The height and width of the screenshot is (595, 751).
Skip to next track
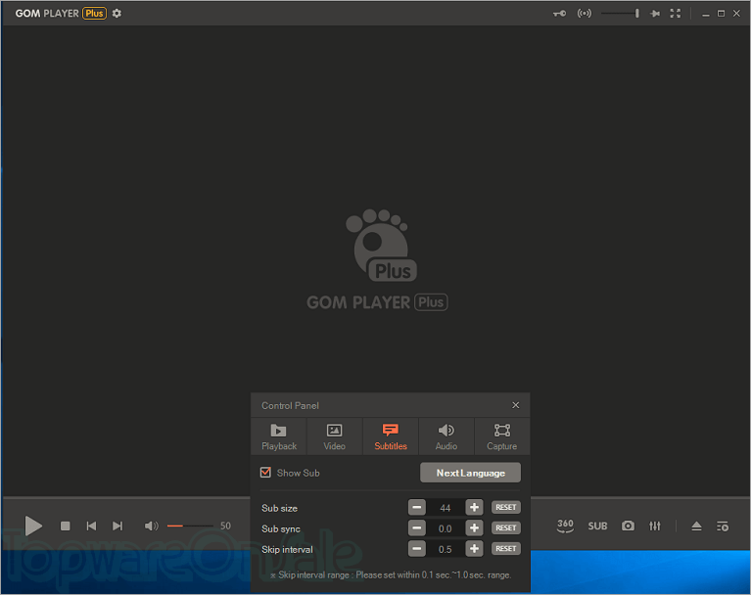point(117,526)
